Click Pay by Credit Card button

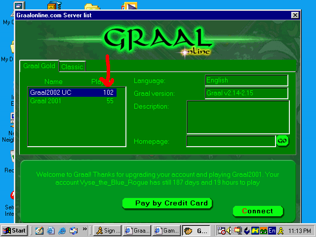[167, 203]
